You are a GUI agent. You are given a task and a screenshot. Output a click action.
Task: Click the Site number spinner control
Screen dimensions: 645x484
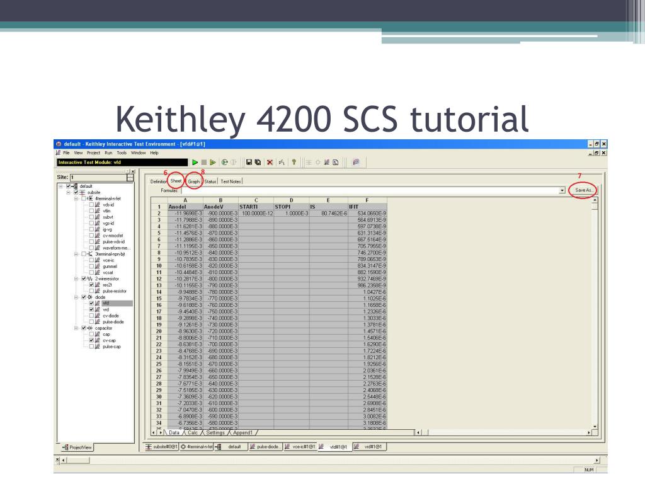[x=130, y=177]
